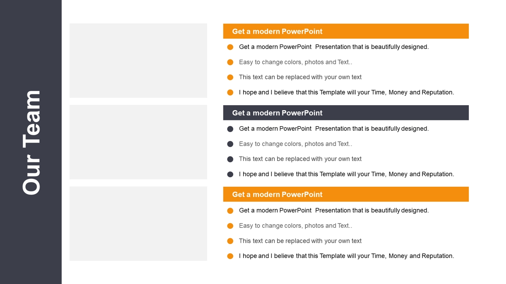The image size is (506, 284).
Task: Click dark bullet beside middle 'This text can be replaced'
Action: tap(230, 159)
